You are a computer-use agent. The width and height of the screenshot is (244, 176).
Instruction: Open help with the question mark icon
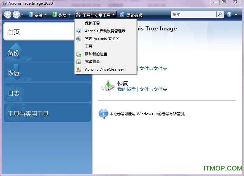[x=229, y=14]
